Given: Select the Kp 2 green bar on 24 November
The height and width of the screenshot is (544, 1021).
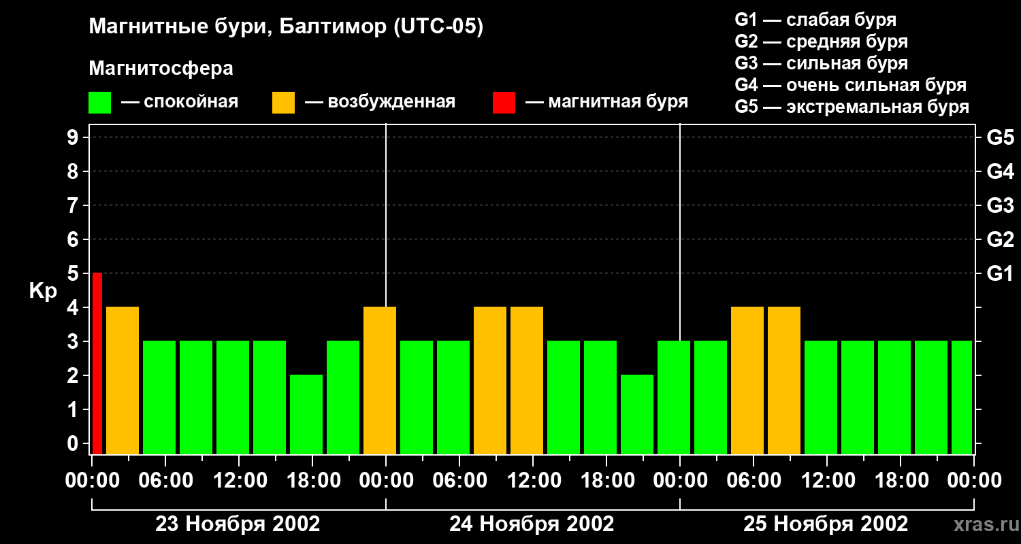Looking at the screenshot, I should 637,414.
